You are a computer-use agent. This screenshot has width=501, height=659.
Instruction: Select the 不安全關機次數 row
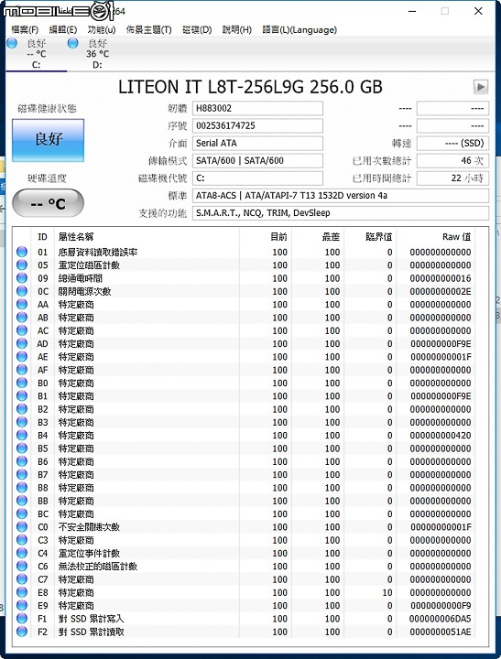point(244,526)
